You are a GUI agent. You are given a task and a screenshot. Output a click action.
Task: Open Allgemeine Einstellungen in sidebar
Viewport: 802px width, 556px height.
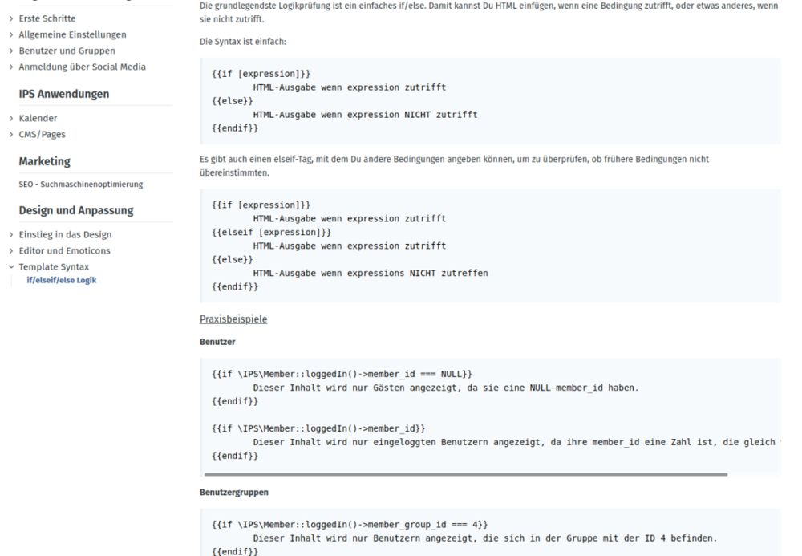(72, 34)
